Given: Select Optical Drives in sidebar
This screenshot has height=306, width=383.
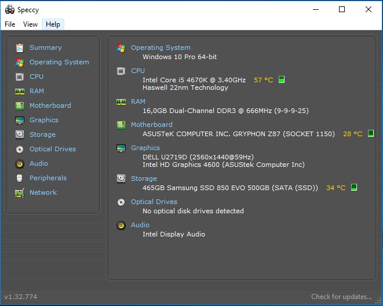Looking at the screenshot, I should point(53,149).
